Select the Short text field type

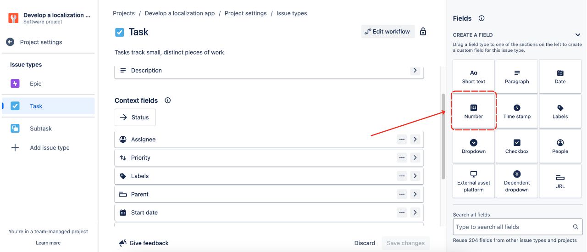tap(473, 77)
